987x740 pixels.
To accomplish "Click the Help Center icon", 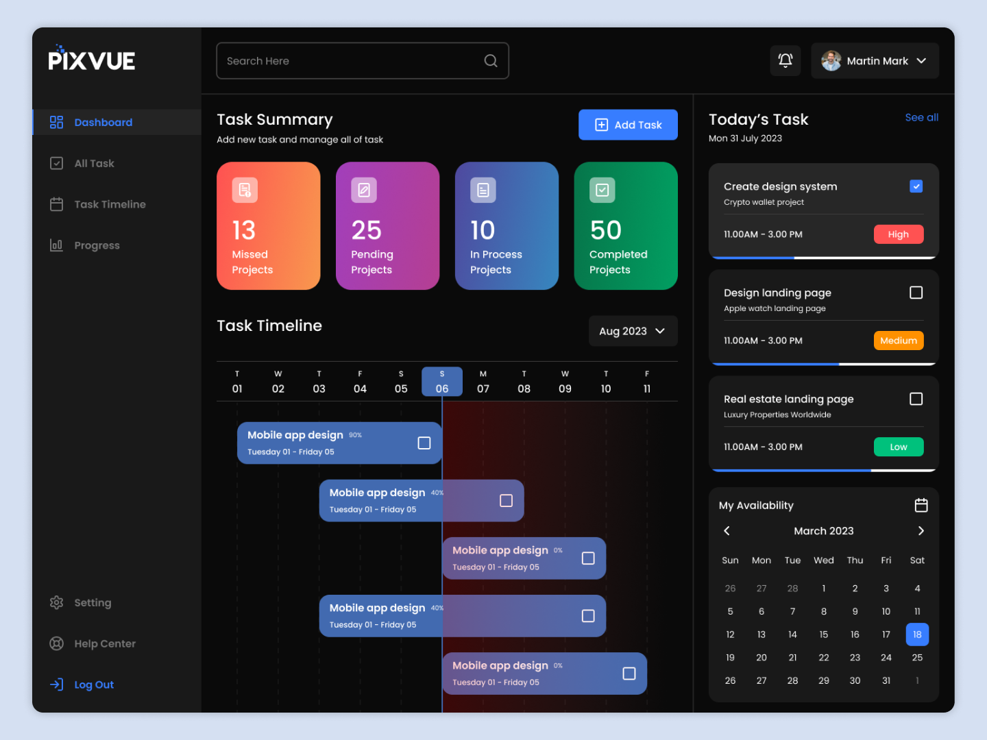I will point(56,643).
